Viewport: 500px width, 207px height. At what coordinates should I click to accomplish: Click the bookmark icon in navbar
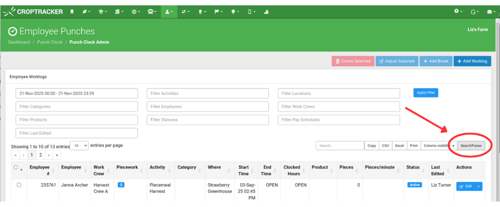72,11
